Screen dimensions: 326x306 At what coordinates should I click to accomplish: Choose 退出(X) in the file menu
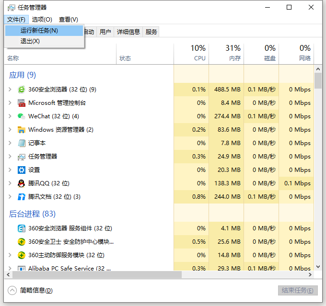30,41
